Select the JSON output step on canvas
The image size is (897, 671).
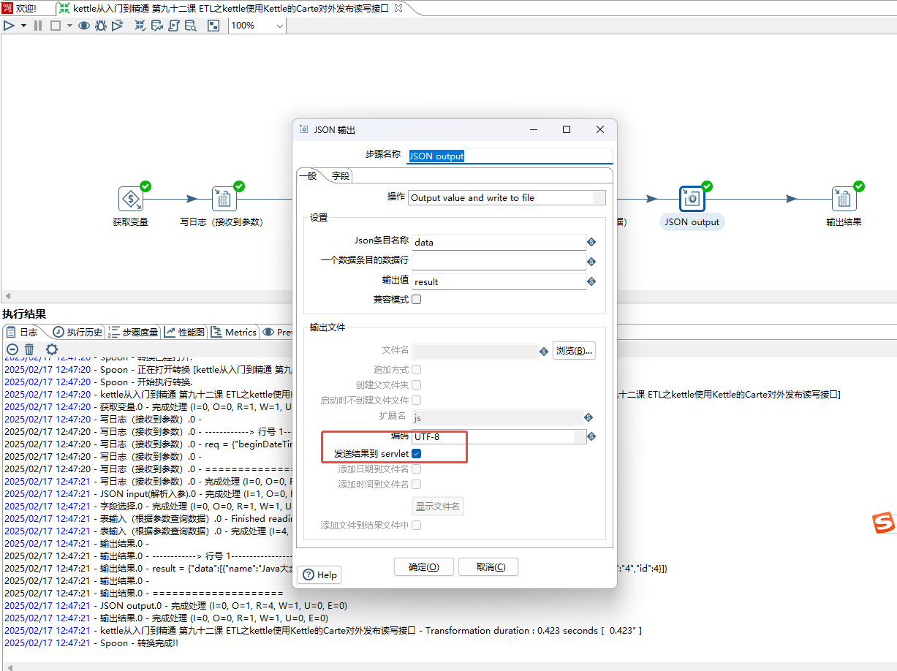(692, 199)
